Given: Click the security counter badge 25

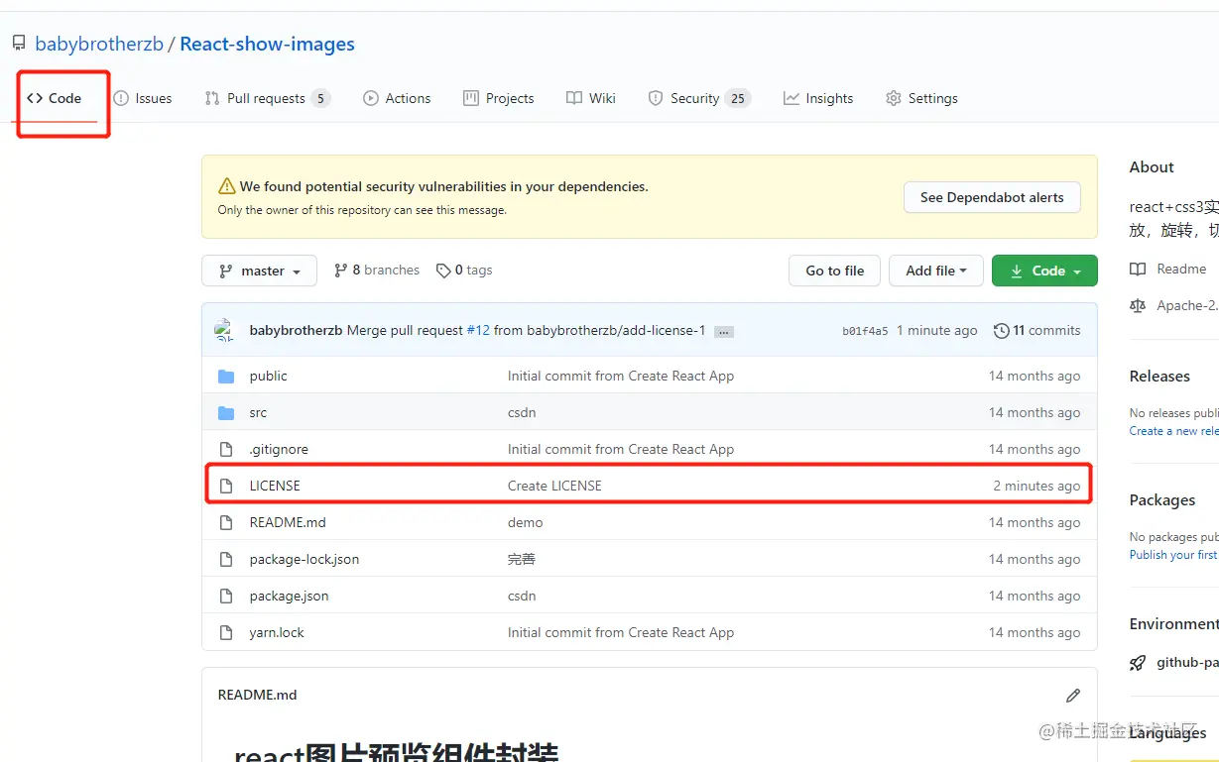Looking at the screenshot, I should pos(737,98).
